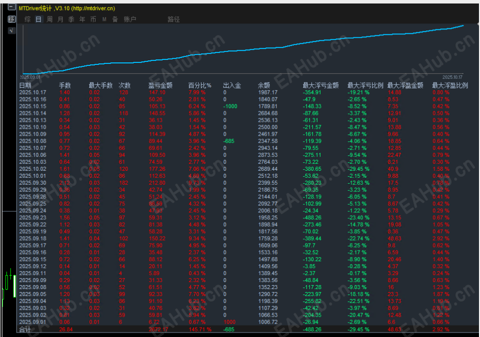Switch to the 年 yearly tab
This screenshot has height=337, width=480.
[x=82, y=19]
